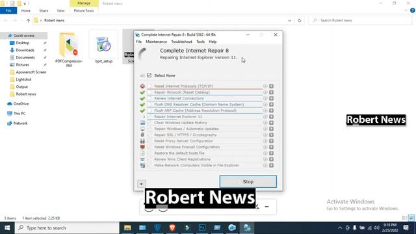Open the notification center in the taskbar
416x234 pixels.
click(406, 227)
